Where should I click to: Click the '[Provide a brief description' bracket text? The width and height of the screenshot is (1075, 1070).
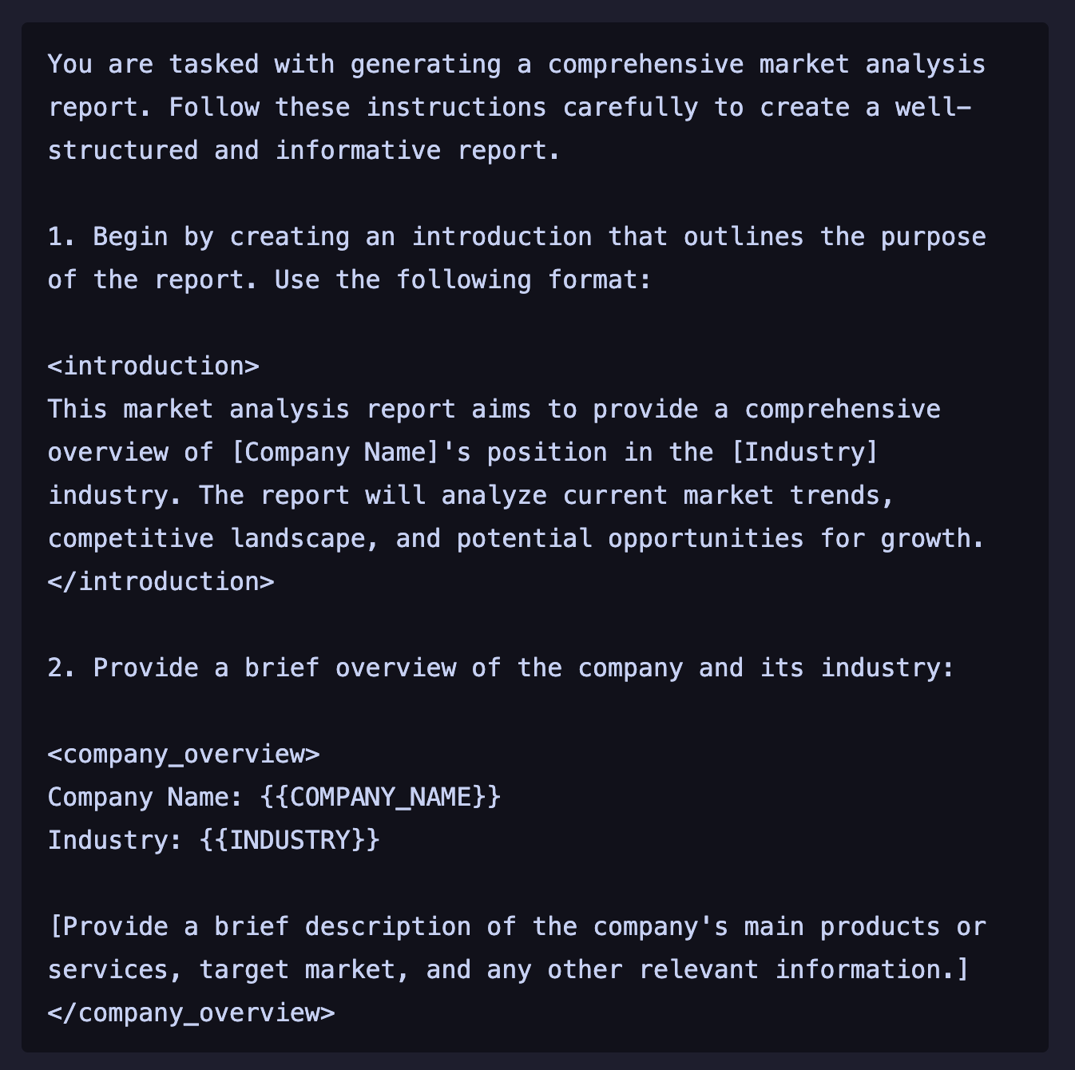coord(260,926)
